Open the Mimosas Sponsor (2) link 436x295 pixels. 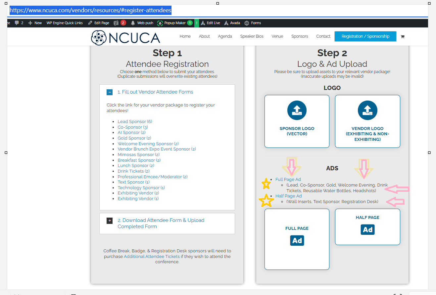coord(139,155)
